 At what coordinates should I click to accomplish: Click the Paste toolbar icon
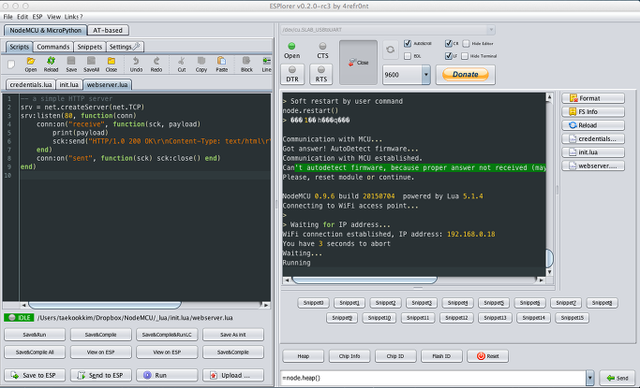coord(222,65)
